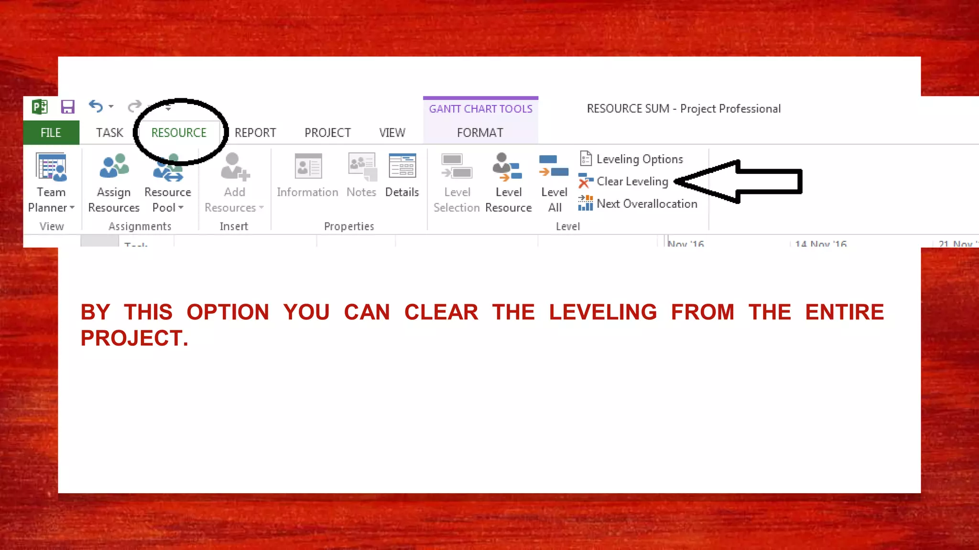Expand the Team Planner dropdown arrow
The image size is (979, 550).
72,208
